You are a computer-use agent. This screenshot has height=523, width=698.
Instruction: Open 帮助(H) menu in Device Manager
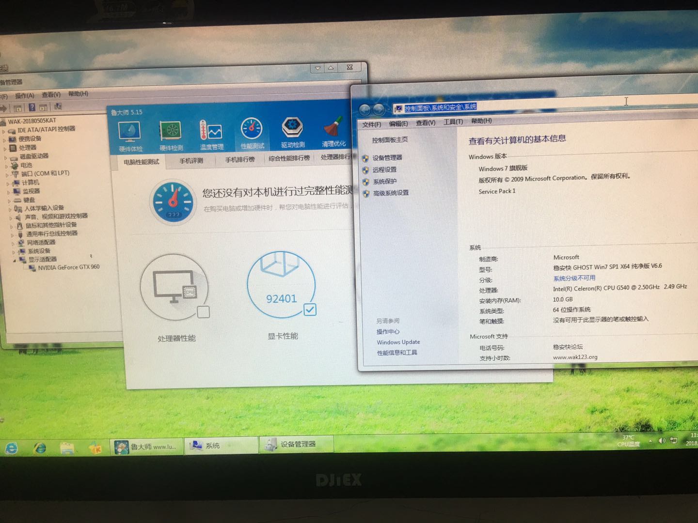coord(78,93)
